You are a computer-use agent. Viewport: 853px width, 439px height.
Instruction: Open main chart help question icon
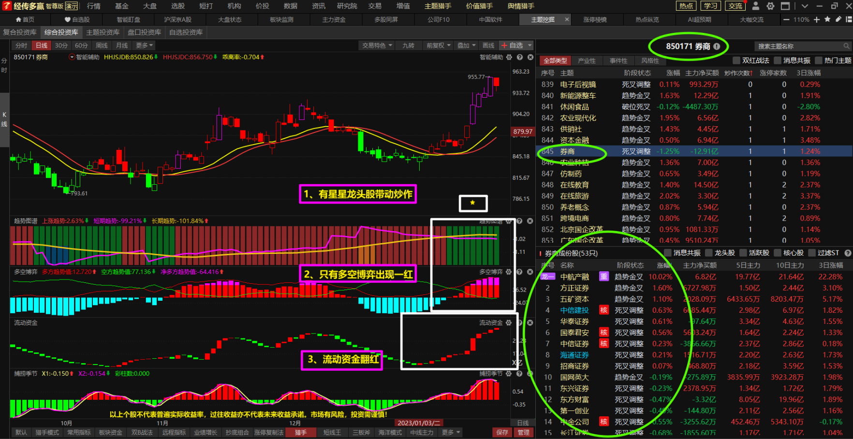520,57
